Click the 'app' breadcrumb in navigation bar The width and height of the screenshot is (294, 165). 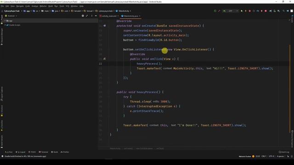coord(27,11)
